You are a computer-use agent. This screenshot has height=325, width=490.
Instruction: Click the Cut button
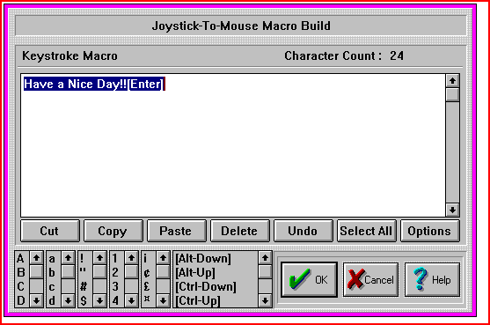tap(50, 231)
